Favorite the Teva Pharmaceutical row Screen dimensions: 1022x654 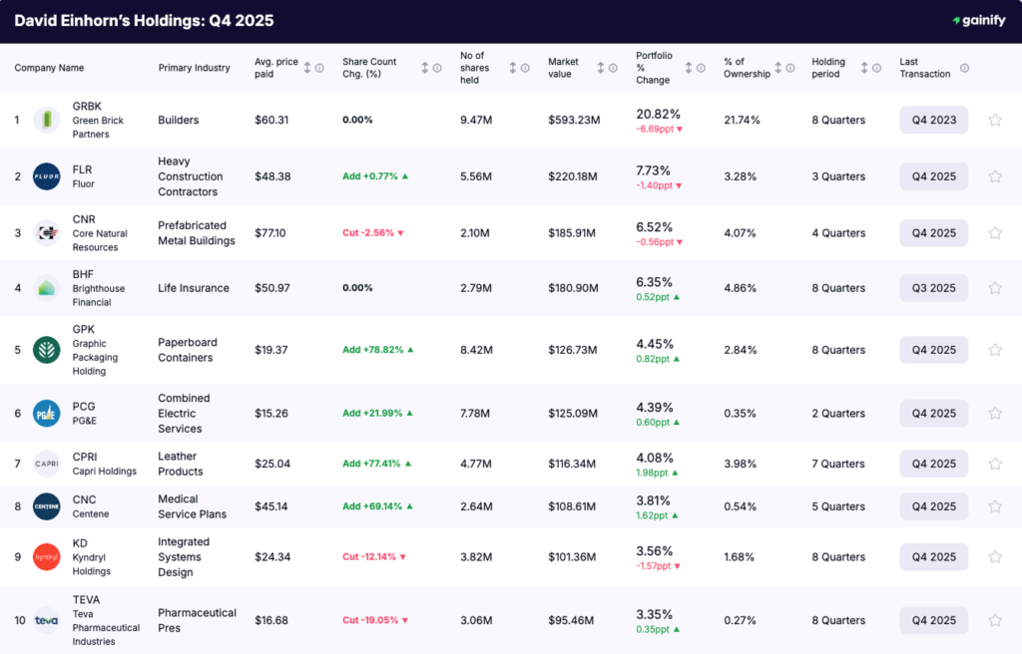994,620
